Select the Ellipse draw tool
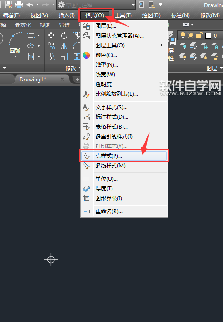The image size is (223, 322). (x=31, y=46)
